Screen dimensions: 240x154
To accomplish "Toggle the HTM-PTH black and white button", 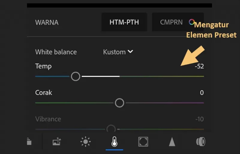I will click(x=124, y=22).
